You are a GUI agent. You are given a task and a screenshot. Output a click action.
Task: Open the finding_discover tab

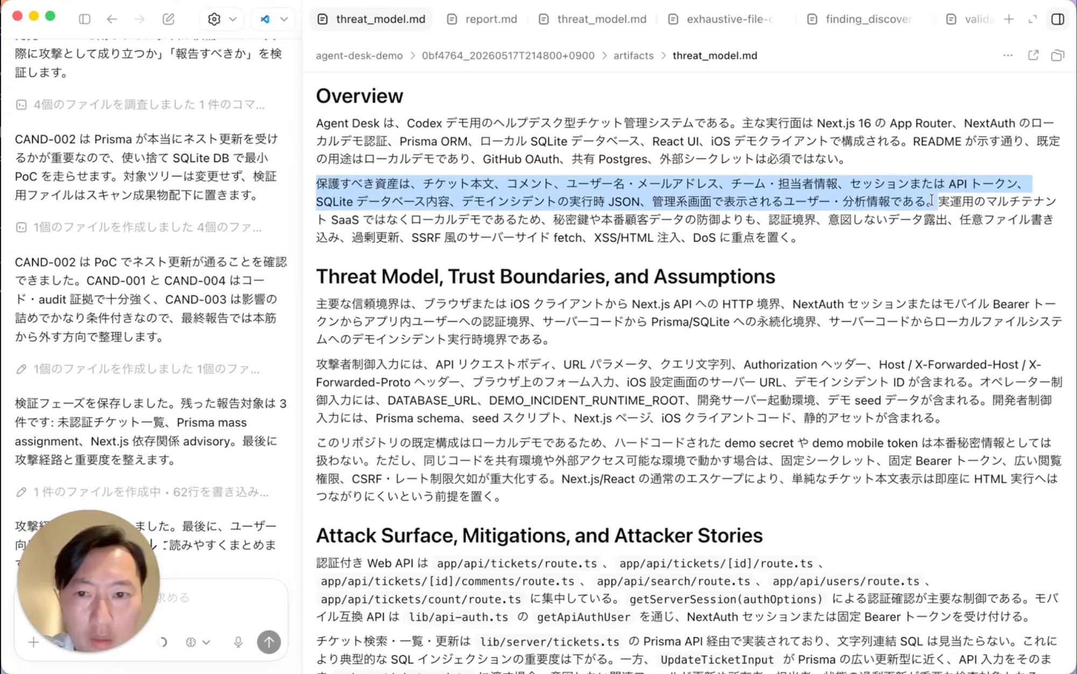coord(859,19)
